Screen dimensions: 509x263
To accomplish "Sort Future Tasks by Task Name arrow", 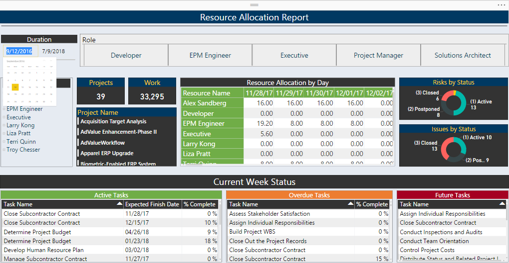I will 502,203.
